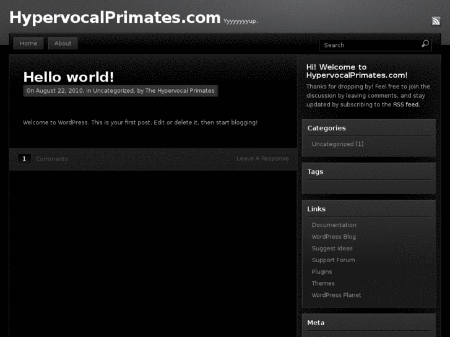The width and height of the screenshot is (450, 337).
Task: Follow the RSS feed link in welcome text
Action: [406, 105]
